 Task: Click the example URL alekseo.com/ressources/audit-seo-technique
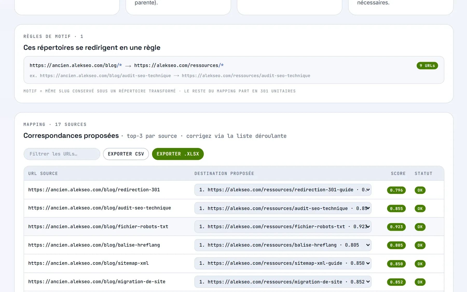click(246, 76)
